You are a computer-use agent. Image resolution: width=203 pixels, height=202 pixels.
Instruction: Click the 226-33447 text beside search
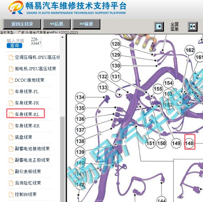[36, 41]
